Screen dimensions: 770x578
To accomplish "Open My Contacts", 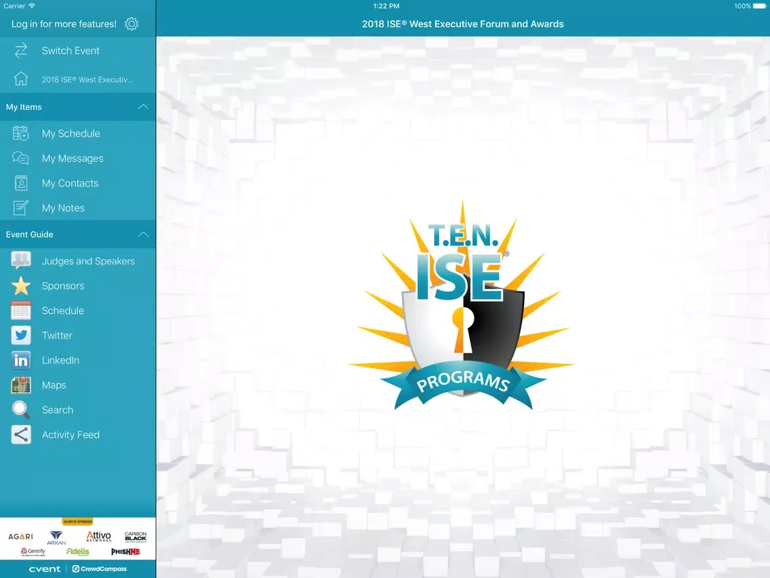I will [x=78, y=183].
